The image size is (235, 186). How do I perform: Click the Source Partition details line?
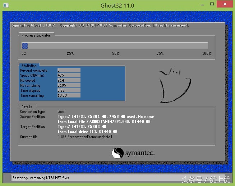(106, 117)
